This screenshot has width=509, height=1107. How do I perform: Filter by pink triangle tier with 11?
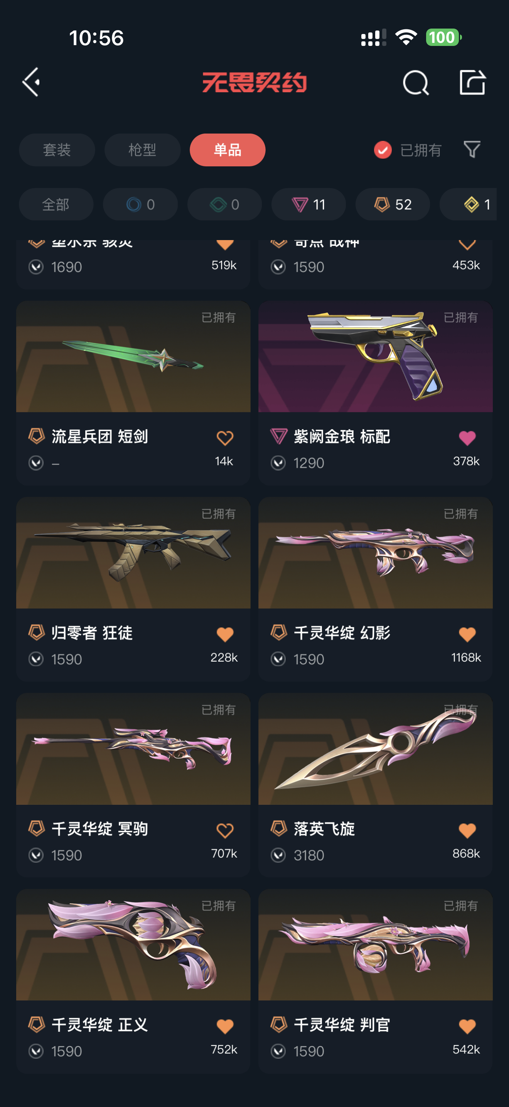pos(308,204)
